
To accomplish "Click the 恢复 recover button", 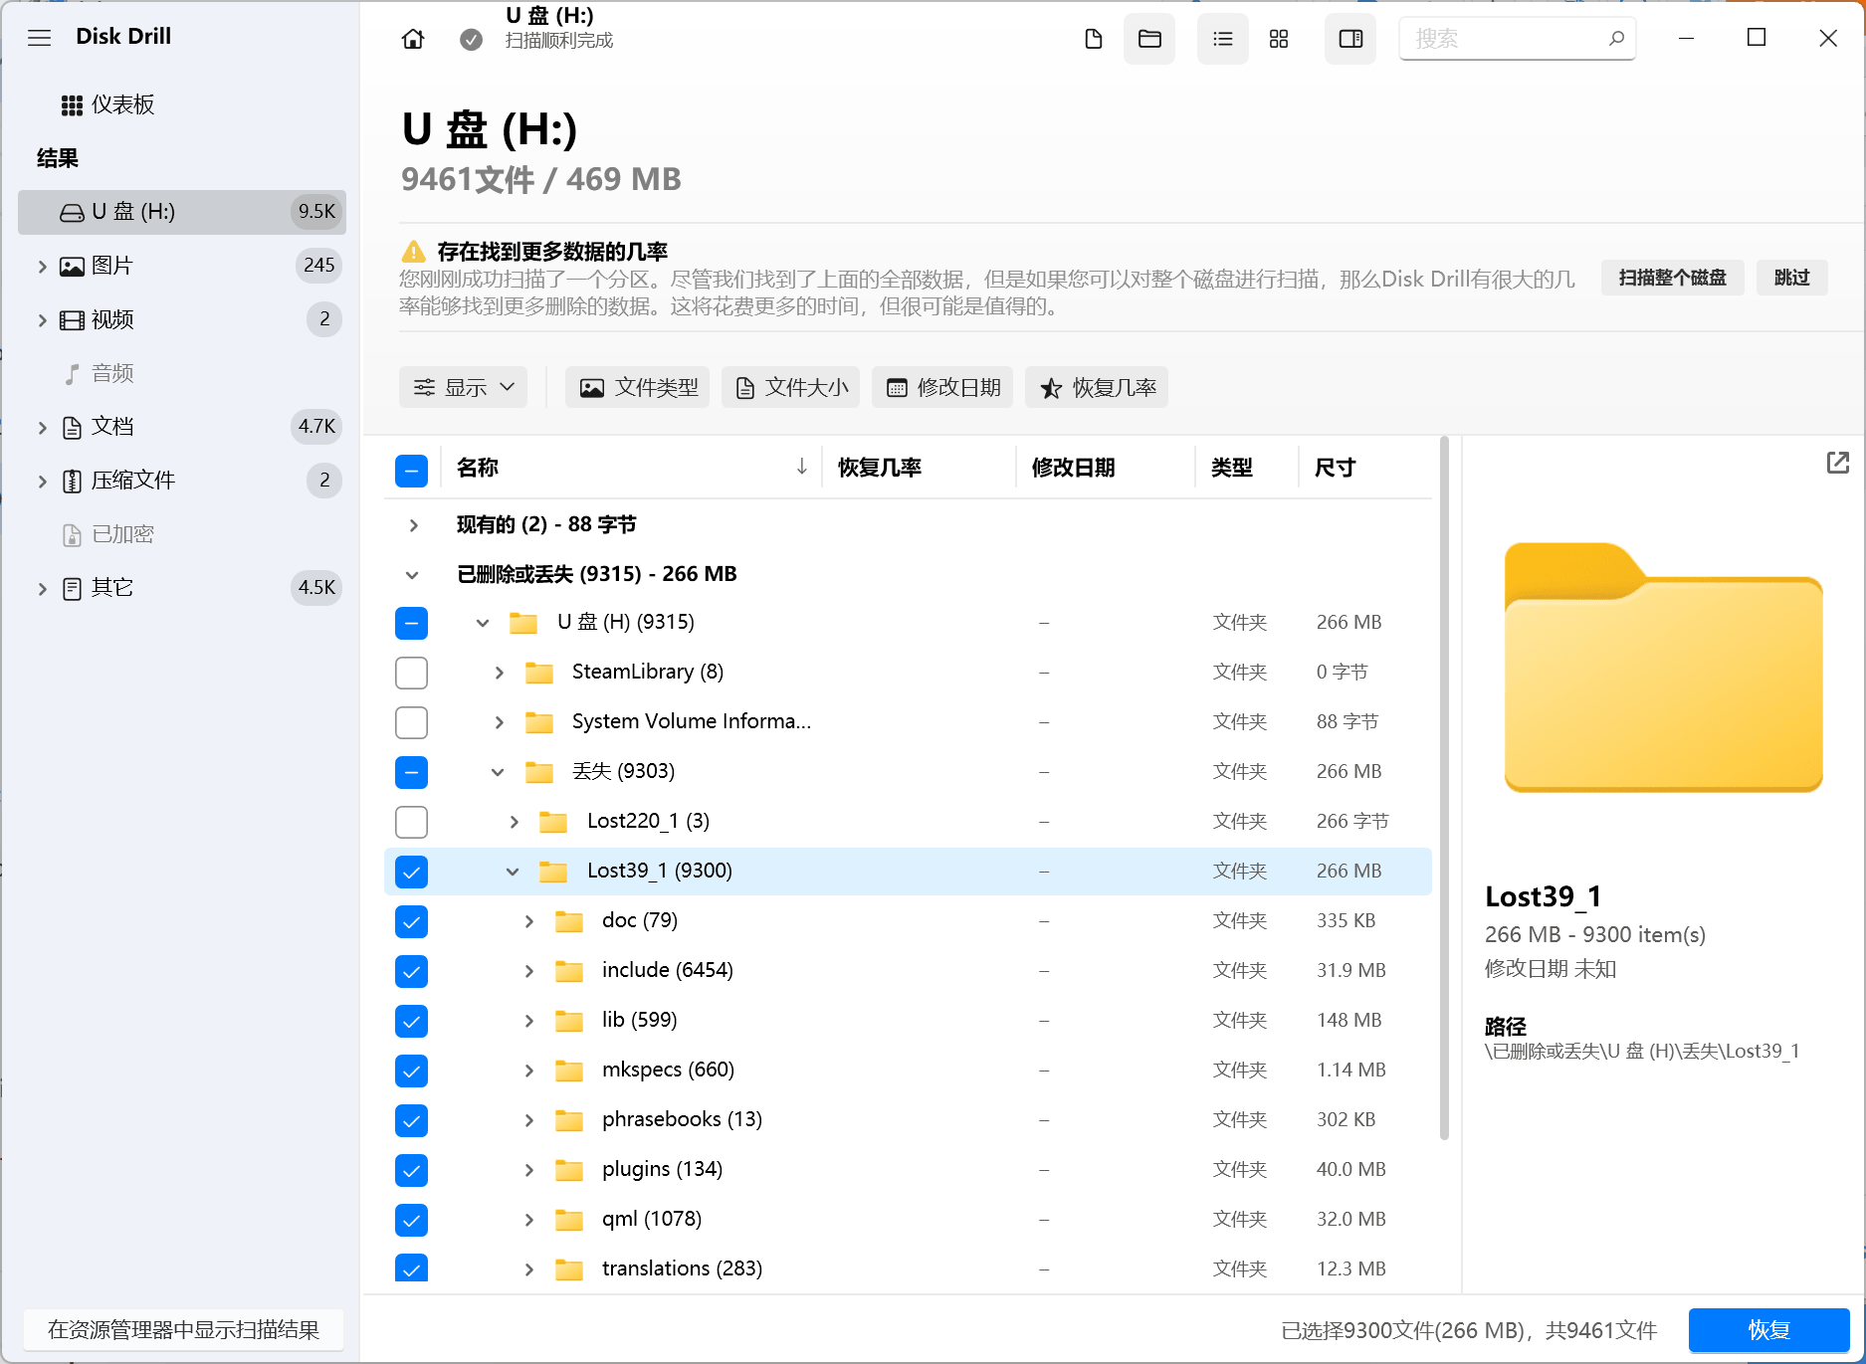I will pos(1768,1330).
